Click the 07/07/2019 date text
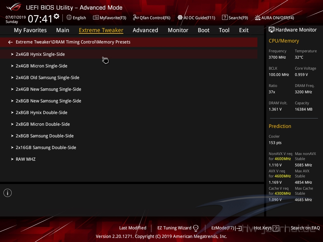Image resolution: width=323 pixels, height=242 pixels. coord(16,17)
